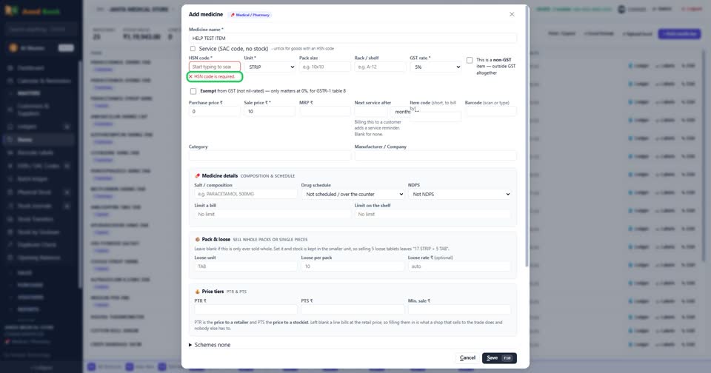The height and width of the screenshot is (373, 711).
Task: Close the Add medicine dialog with X
Action: (512, 15)
